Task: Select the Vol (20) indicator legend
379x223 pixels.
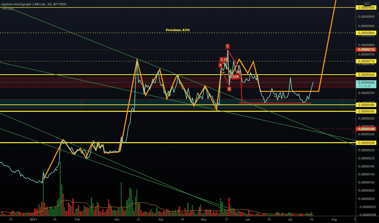Action: tap(8, 9)
